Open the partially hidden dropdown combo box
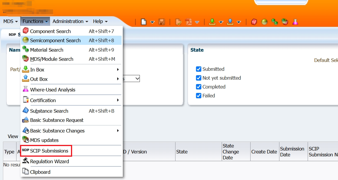The width and height of the screenshot is (338, 180). tap(131, 79)
